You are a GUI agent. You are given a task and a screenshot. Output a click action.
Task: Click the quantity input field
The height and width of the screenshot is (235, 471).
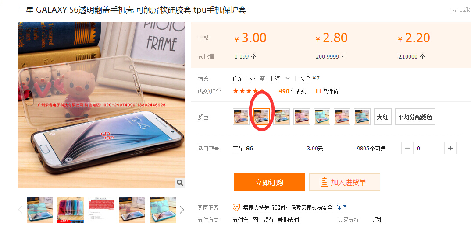428,148
